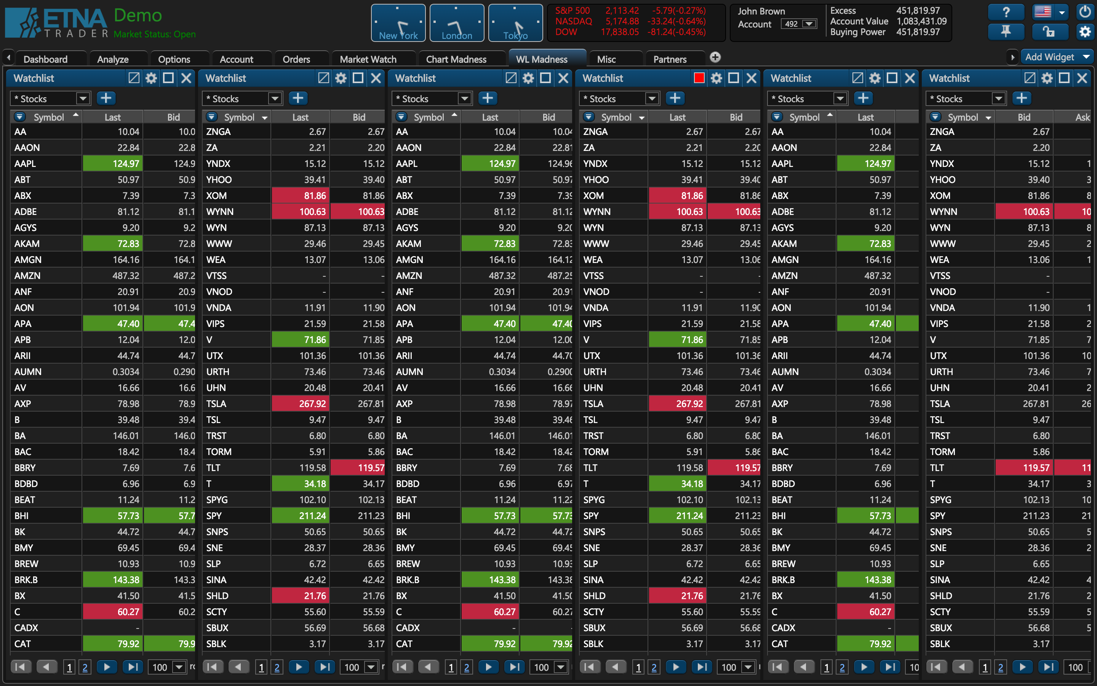Select BRK.B row in fifth Watchlist
1097x686 pixels.
point(843,580)
